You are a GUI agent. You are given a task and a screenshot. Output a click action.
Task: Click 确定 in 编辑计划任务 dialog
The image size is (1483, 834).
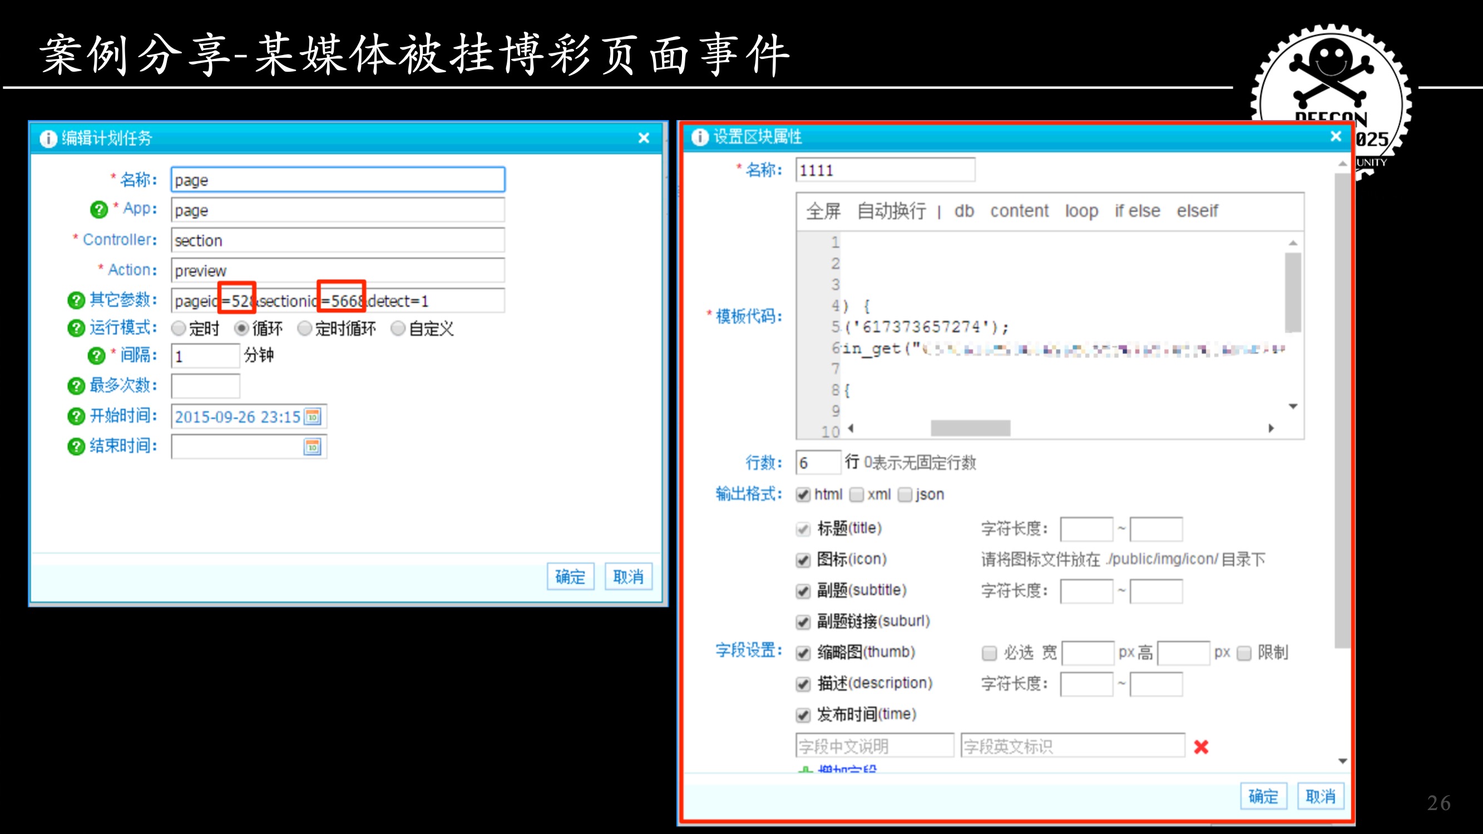pyautogui.click(x=570, y=577)
